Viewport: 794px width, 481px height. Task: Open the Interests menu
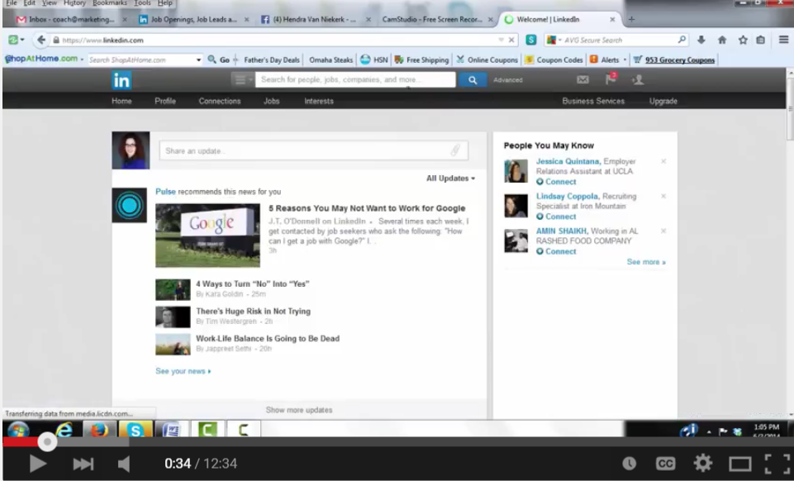point(319,101)
